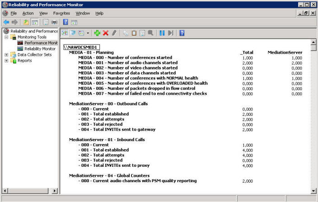This screenshot has width=318, height=202.
Task: Expand the Data Collector Sets node
Action: pos(6,55)
